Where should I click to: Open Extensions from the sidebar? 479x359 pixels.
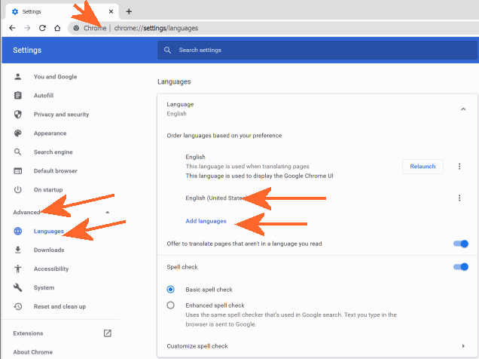pos(28,333)
